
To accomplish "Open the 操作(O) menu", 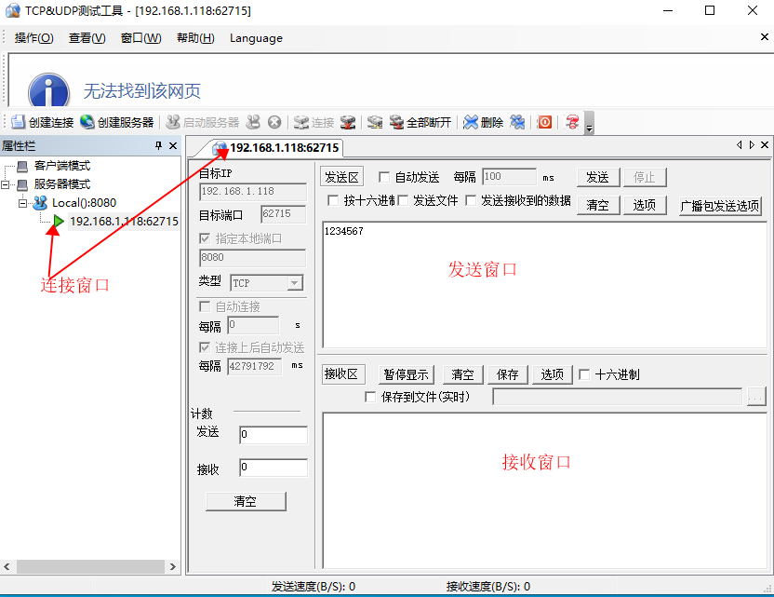I will 32,38.
